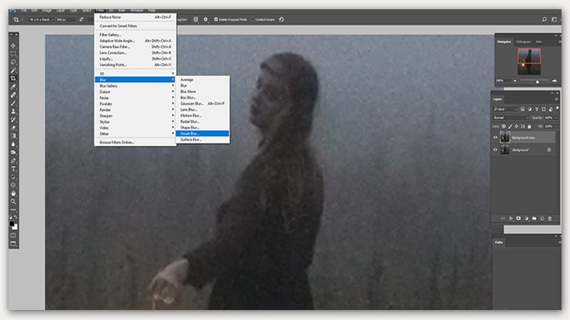
Task: Select the Background copy layer thumbnail
Action: pyautogui.click(x=505, y=137)
